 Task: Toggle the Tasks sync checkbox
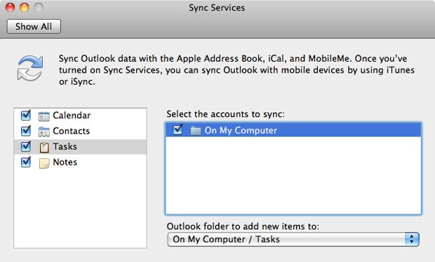click(x=26, y=146)
